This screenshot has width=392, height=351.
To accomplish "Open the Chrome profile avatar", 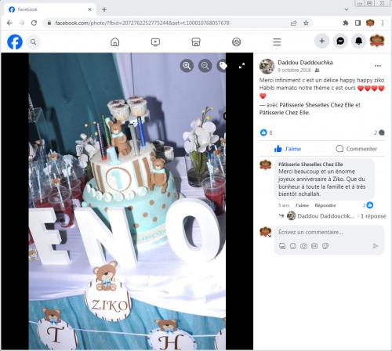I will (370, 23).
